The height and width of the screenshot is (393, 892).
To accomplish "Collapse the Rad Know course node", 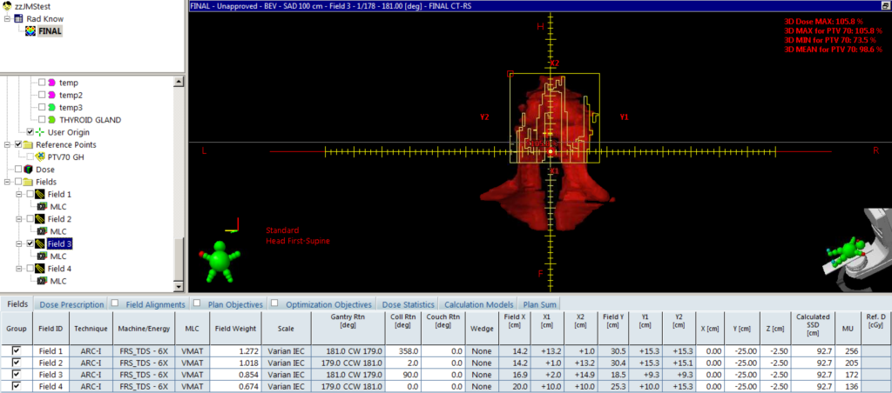I will (x=8, y=18).
